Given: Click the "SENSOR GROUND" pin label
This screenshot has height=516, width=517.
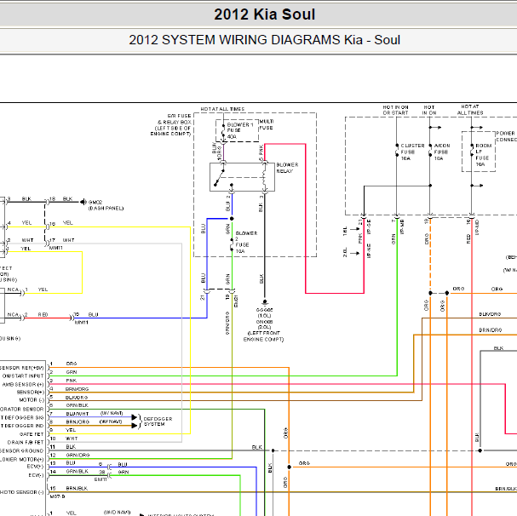Looking at the screenshot, I should click(21, 450).
